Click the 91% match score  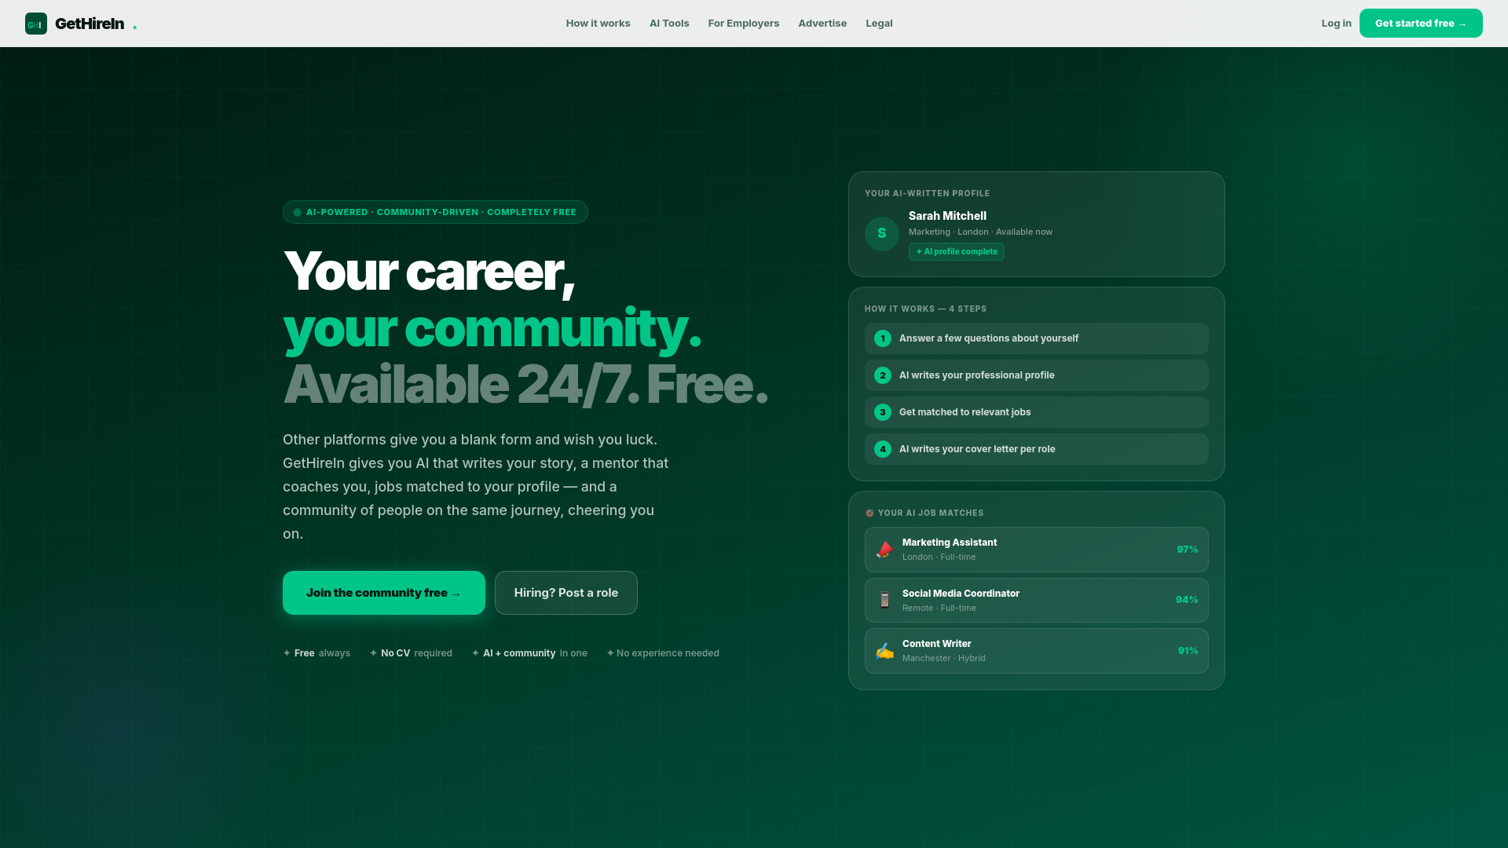tap(1188, 651)
